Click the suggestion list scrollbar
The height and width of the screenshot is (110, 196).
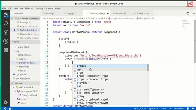click(x=148, y=68)
